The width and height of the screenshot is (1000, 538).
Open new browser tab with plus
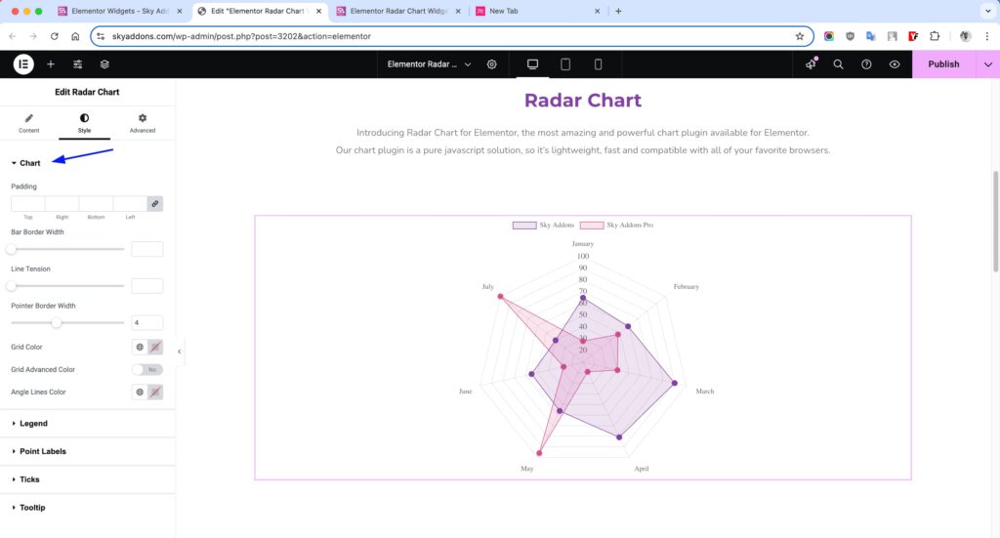coord(618,11)
